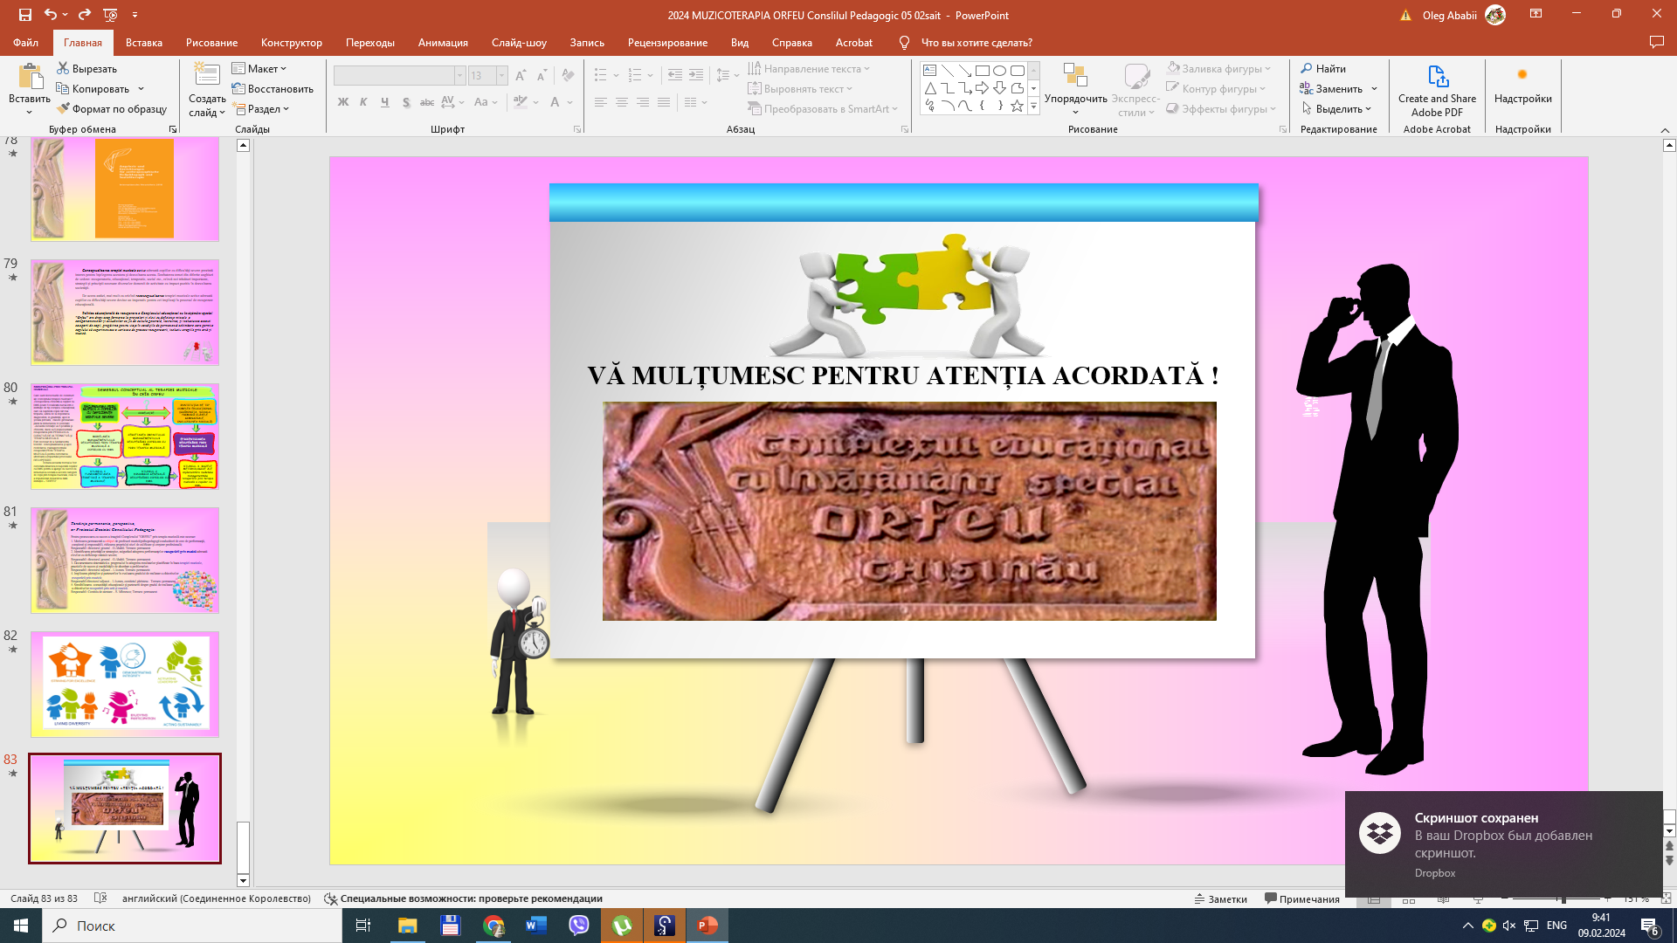Click the Windows Start button
This screenshot has height=943, width=1677.
pyautogui.click(x=21, y=926)
